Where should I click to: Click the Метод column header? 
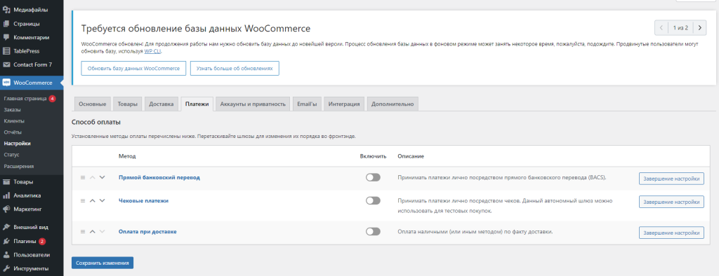(x=127, y=156)
